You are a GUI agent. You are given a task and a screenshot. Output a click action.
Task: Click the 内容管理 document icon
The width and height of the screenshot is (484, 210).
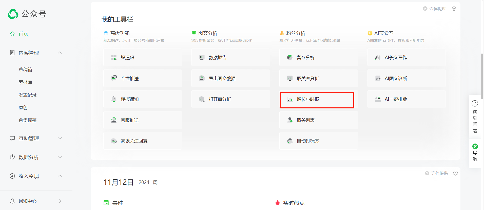click(12, 53)
